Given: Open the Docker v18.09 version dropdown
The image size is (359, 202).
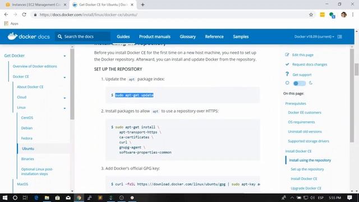Looking at the screenshot, I should (x=314, y=36).
